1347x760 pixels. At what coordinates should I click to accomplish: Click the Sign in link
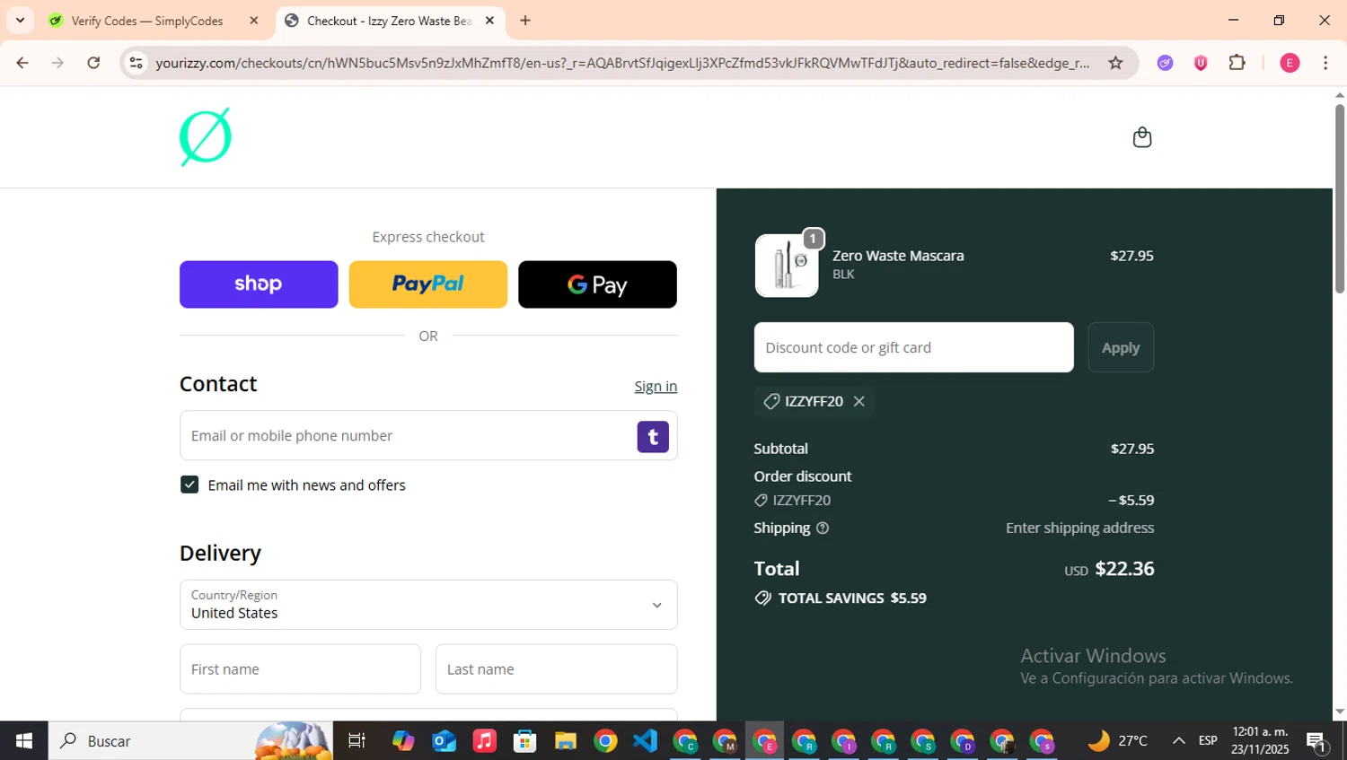click(x=656, y=386)
